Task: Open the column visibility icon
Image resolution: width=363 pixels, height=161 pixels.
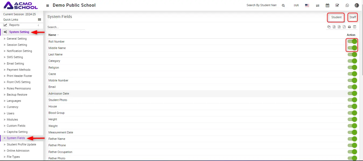Action: 355,27
